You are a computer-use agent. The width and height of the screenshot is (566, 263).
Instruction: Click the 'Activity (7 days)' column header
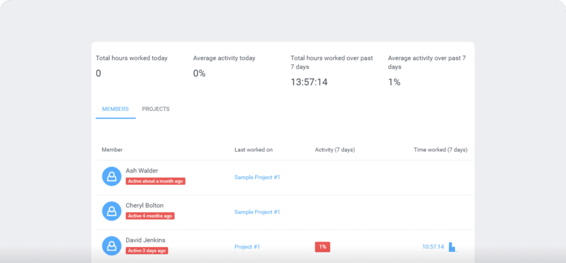(335, 149)
